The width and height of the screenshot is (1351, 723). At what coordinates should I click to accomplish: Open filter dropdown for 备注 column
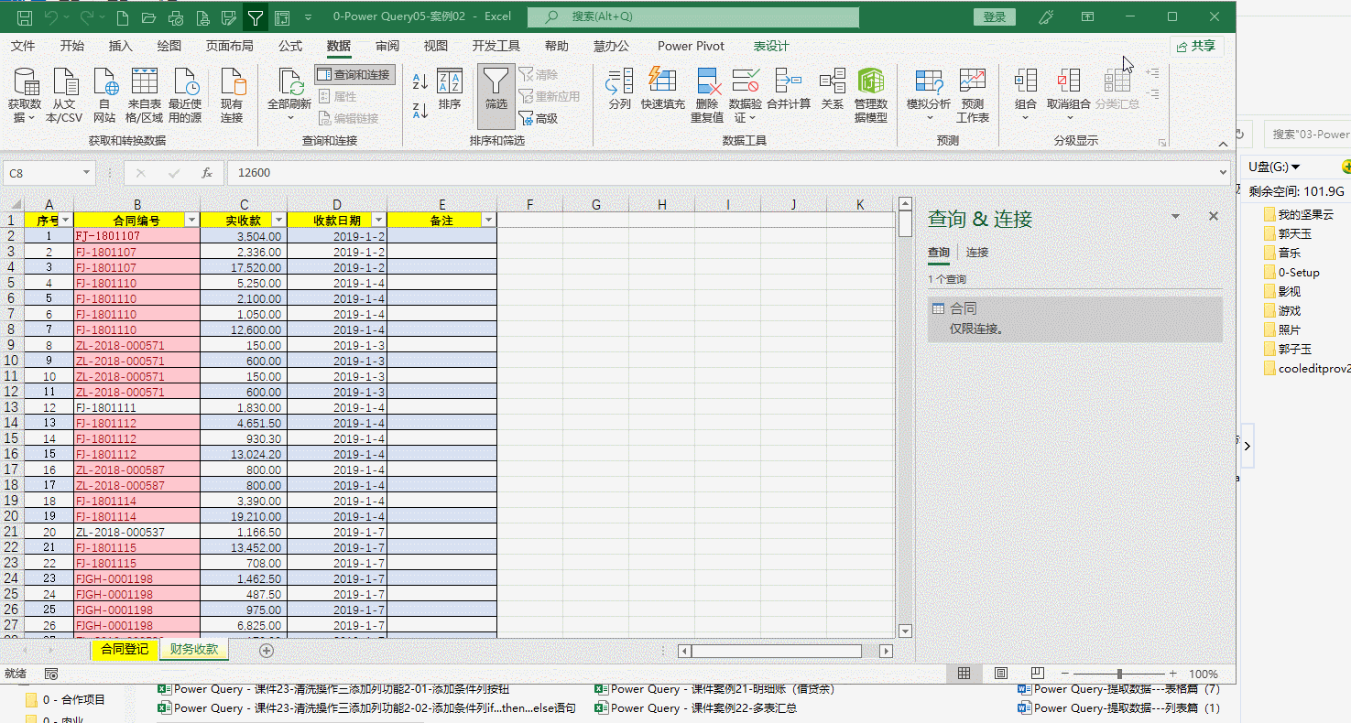(x=488, y=221)
